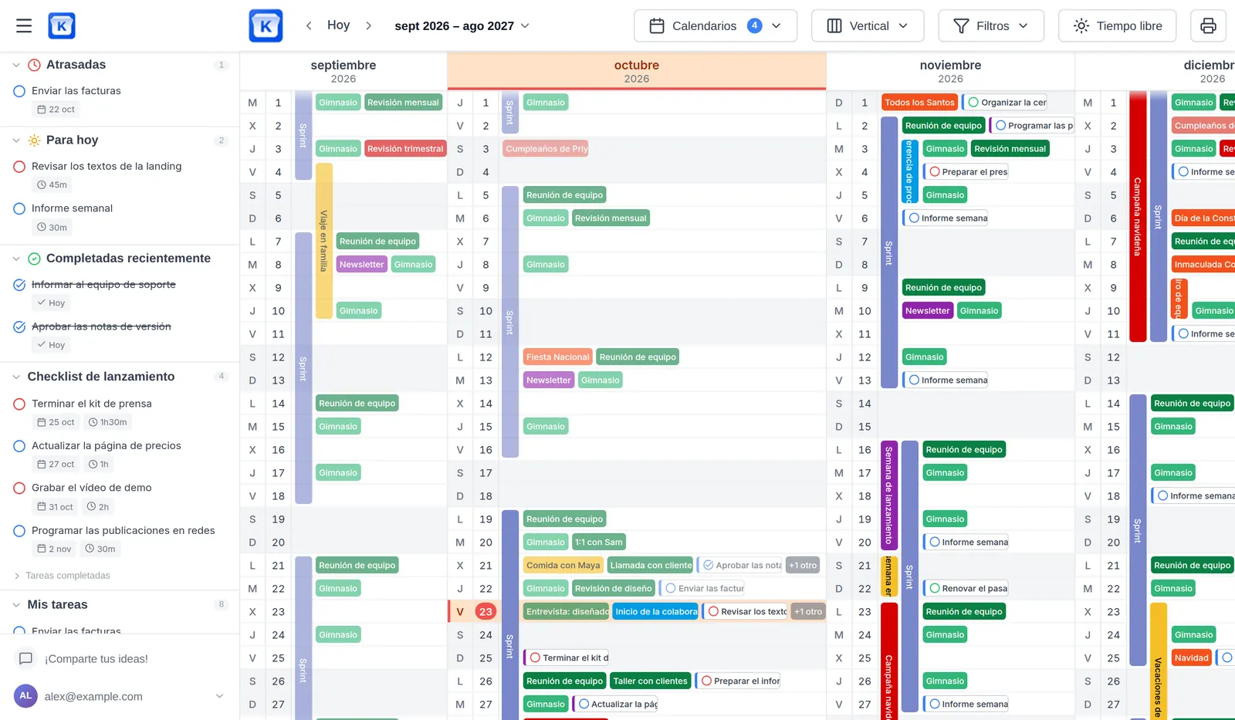
Task: Open Viaje en familia yellow event bar
Action: point(324,241)
